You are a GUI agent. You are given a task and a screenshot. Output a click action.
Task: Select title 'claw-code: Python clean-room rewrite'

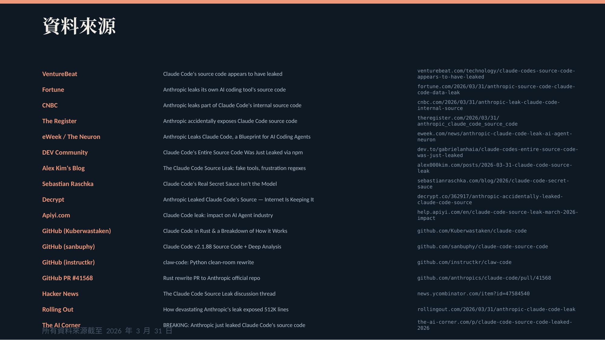pos(208,262)
